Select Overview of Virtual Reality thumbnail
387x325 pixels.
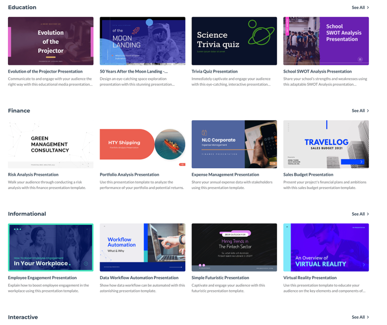point(326,247)
